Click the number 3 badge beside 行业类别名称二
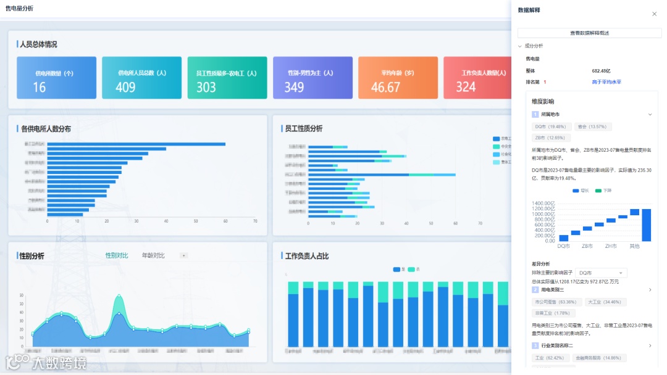 (535, 345)
